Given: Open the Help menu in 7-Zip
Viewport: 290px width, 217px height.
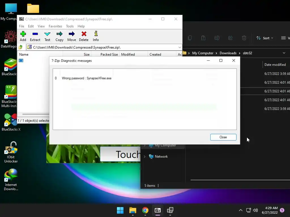Looking at the screenshot, I should coord(81,26).
